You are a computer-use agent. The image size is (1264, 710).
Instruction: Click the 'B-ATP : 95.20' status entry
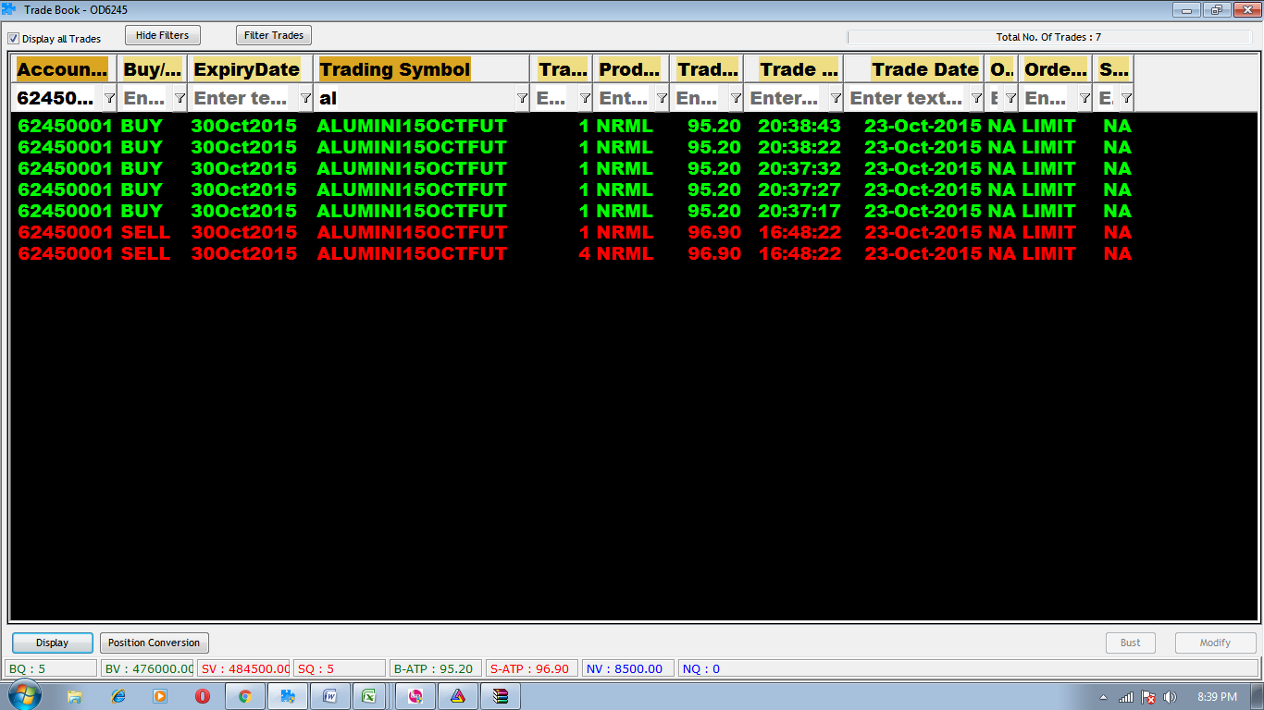436,668
